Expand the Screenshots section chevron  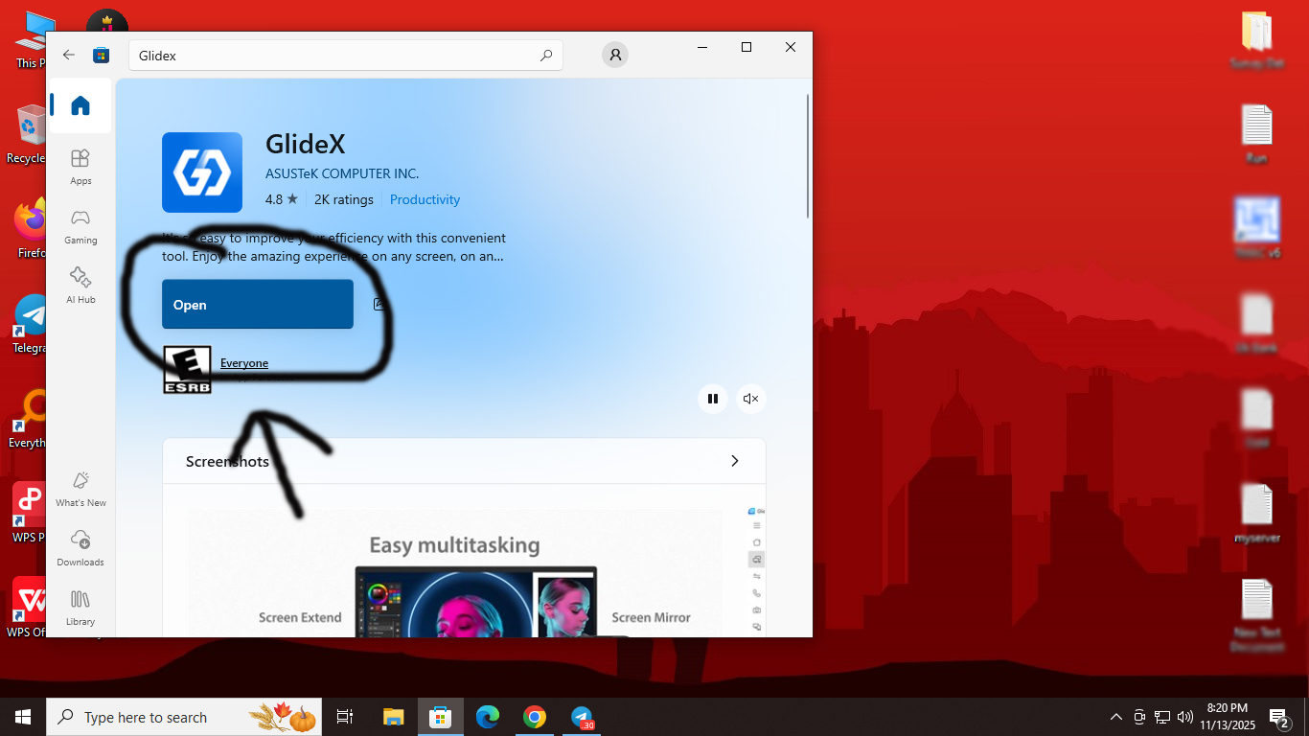[735, 461]
